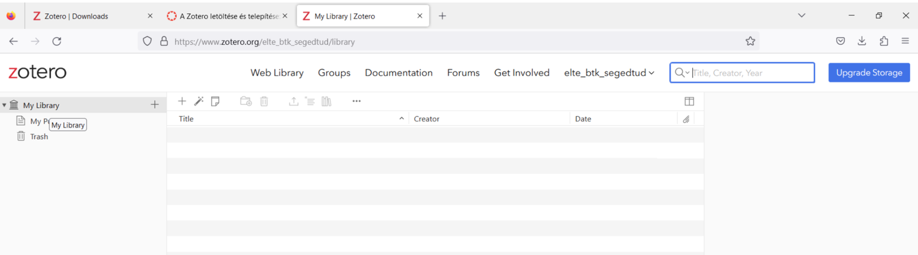Open the column selector icon
The height and width of the screenshot is (255, 918).
pyautogui.click(x=689, y=101)
